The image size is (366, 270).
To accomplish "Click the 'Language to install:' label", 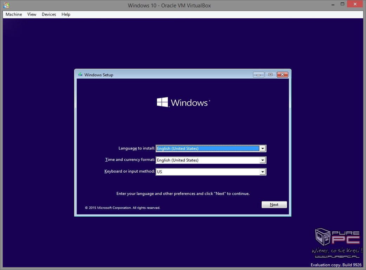I will pyautogui.click(x=137, y=148).
